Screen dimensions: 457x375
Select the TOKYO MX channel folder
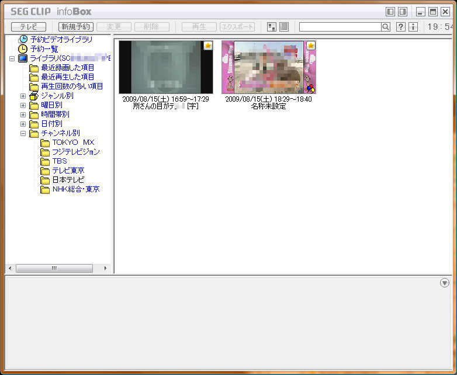74,142
